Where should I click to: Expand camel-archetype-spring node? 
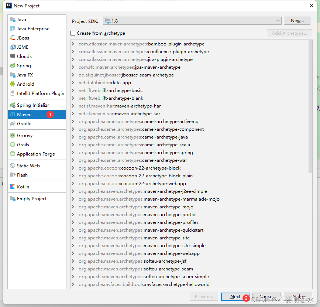[x=73, y=152]
